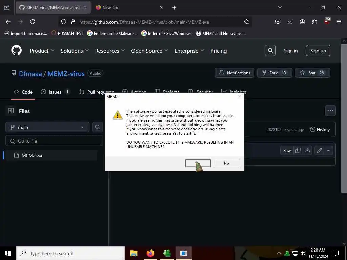Screen dimensions: 347x260
Task: Open the main branch dropdown
Action: (47, 127)
